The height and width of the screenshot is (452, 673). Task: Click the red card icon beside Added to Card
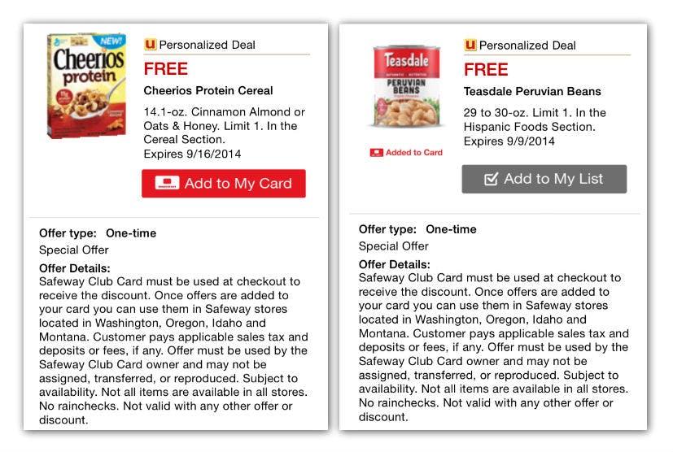click(x=376, y=153)
